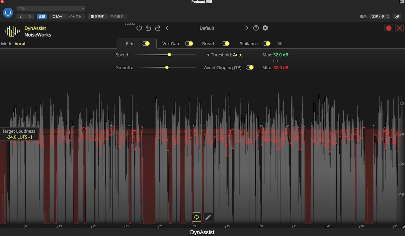Go to next preset in host header
The image size is (405, 236).
pos(30,17)
